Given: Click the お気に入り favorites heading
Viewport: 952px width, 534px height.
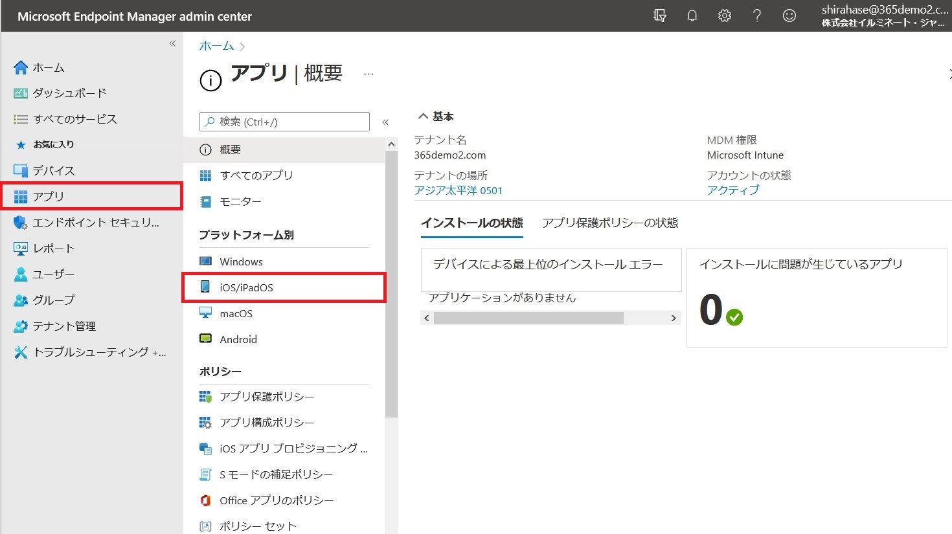Looking at the screenshot, I should [54, 144].
